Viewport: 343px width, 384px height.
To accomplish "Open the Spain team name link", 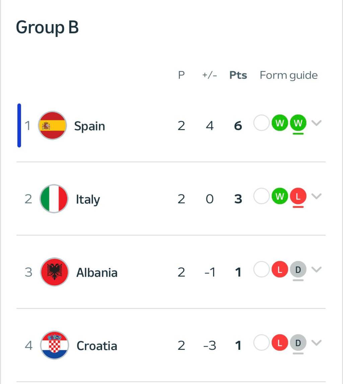I will 89,126.
